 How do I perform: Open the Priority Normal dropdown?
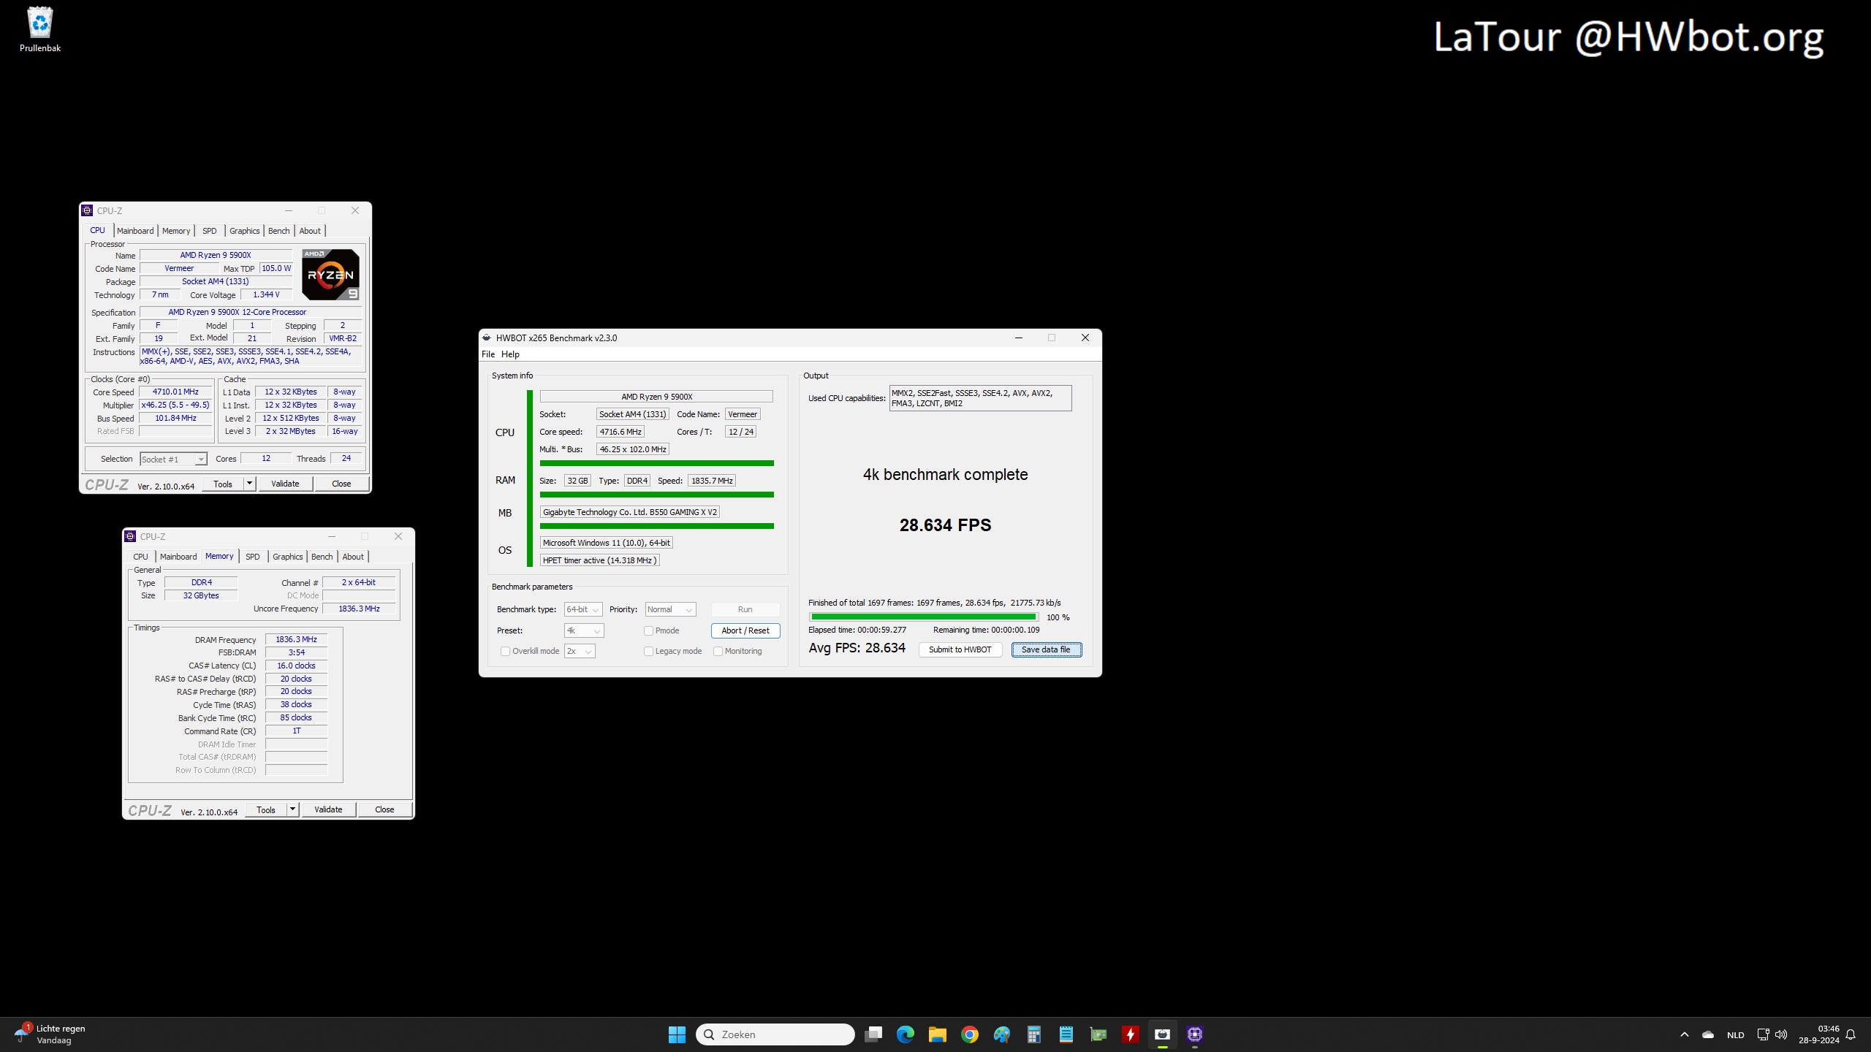tap(670, 609)
